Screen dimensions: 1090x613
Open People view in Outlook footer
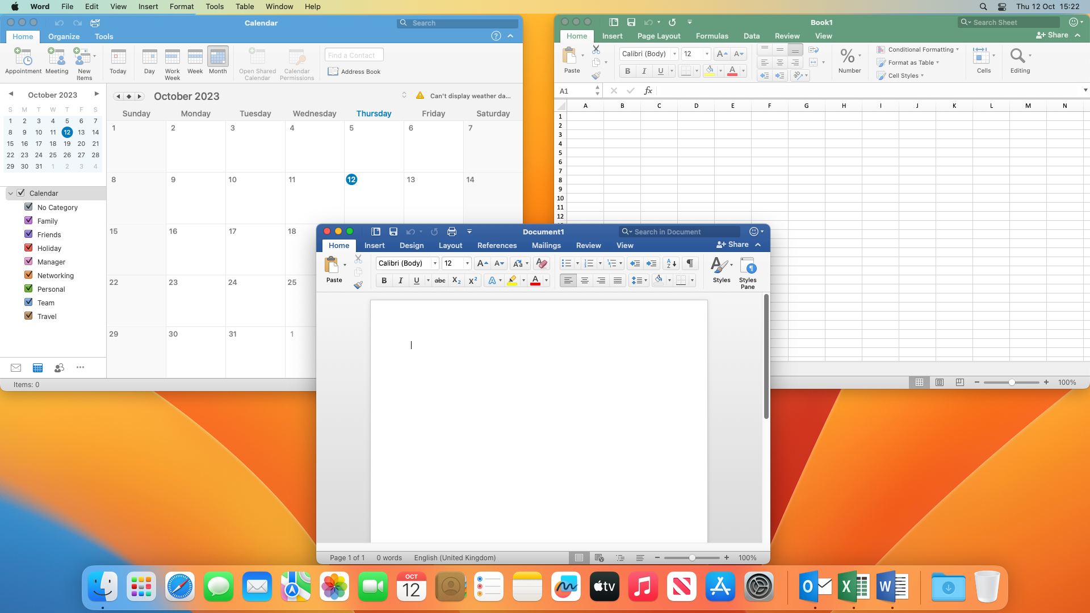click(x=59, y=368)
